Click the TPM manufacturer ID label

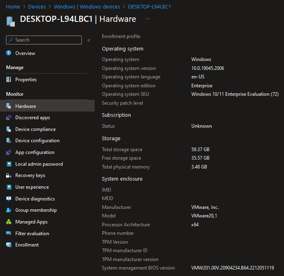pyautogui.click(x=124, y=251)
